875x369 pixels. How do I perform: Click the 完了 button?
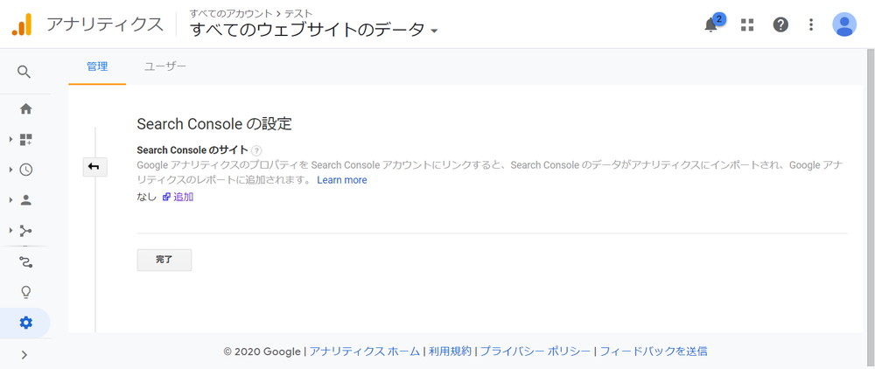(164, 260)
